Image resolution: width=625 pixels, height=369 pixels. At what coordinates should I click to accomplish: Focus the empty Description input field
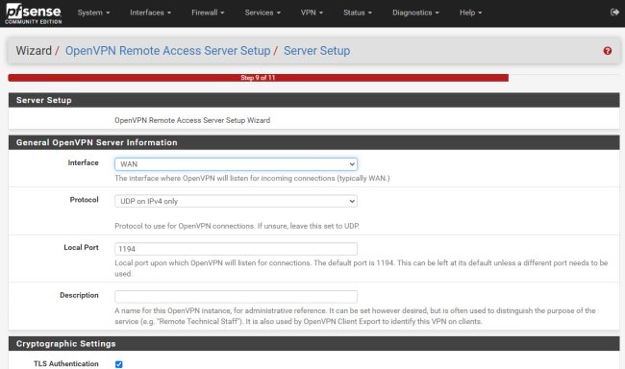pos(236,297)
